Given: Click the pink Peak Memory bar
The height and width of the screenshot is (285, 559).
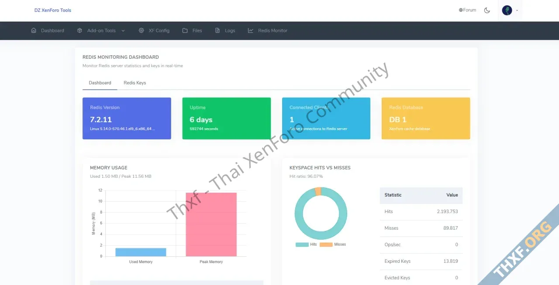Looking at the screenshot, I should 211,224.
